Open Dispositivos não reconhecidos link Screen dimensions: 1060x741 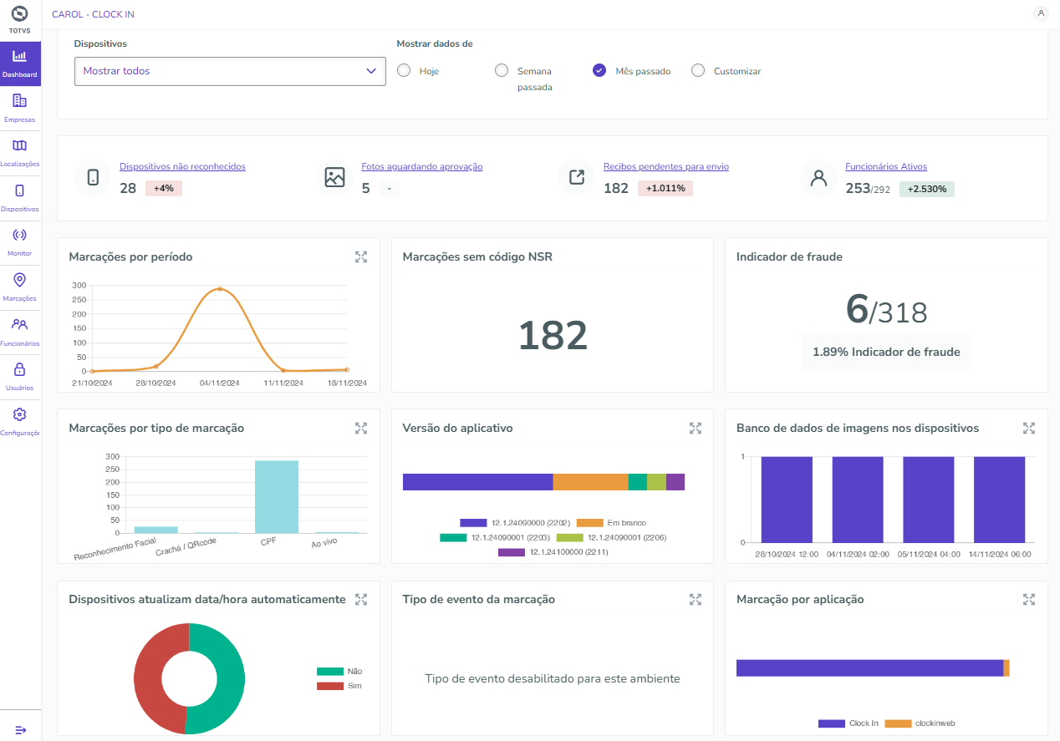(x=182, y=166)
